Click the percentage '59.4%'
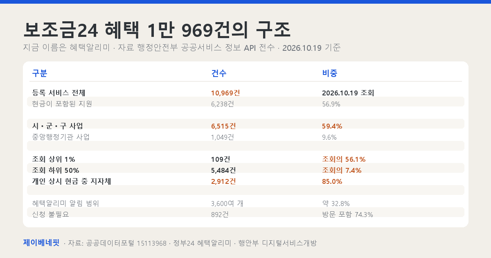 tap(332, 126)
